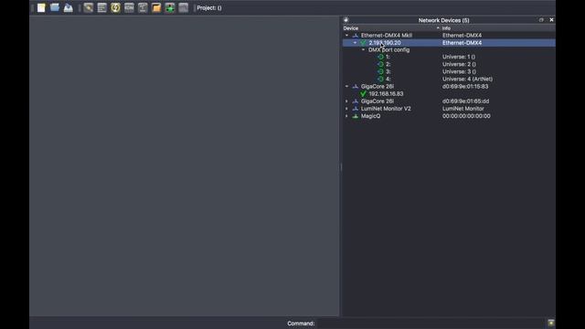Click the port 1 DMX icon

click(380, 57)
